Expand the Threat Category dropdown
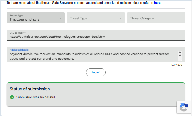The image size is (192, 116). point(156,18)
